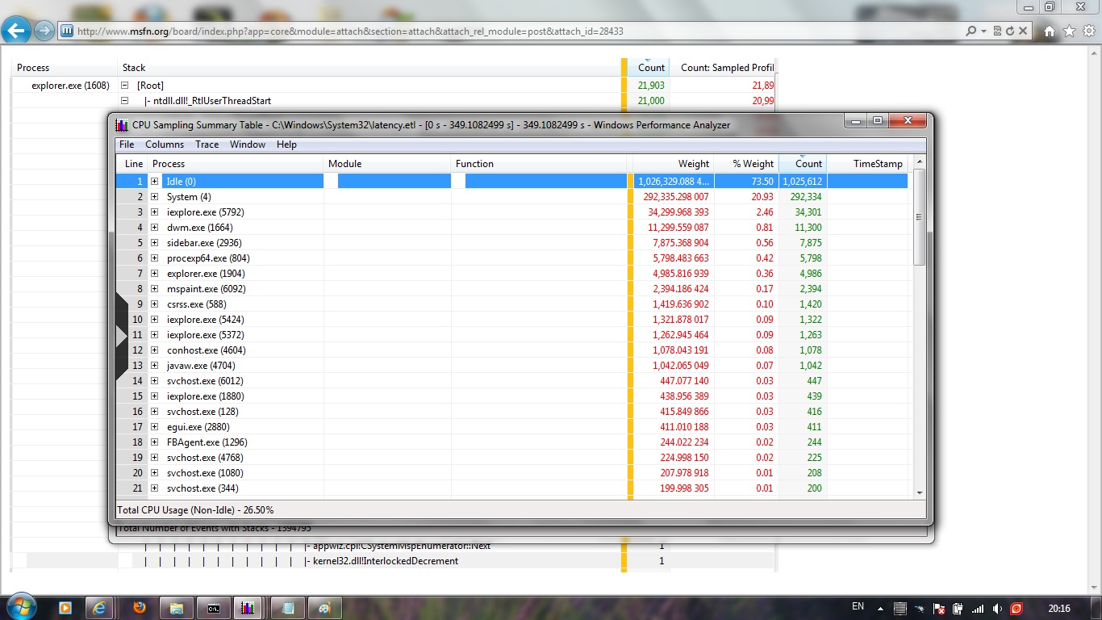Collapse the [Root] node in background table
The width and height of the screenshot is (1102, 620).
coord(125,85)
